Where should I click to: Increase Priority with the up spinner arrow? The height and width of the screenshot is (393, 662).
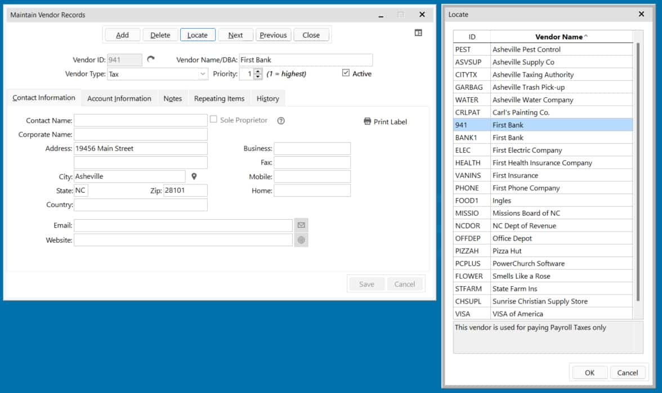[258, 71]
